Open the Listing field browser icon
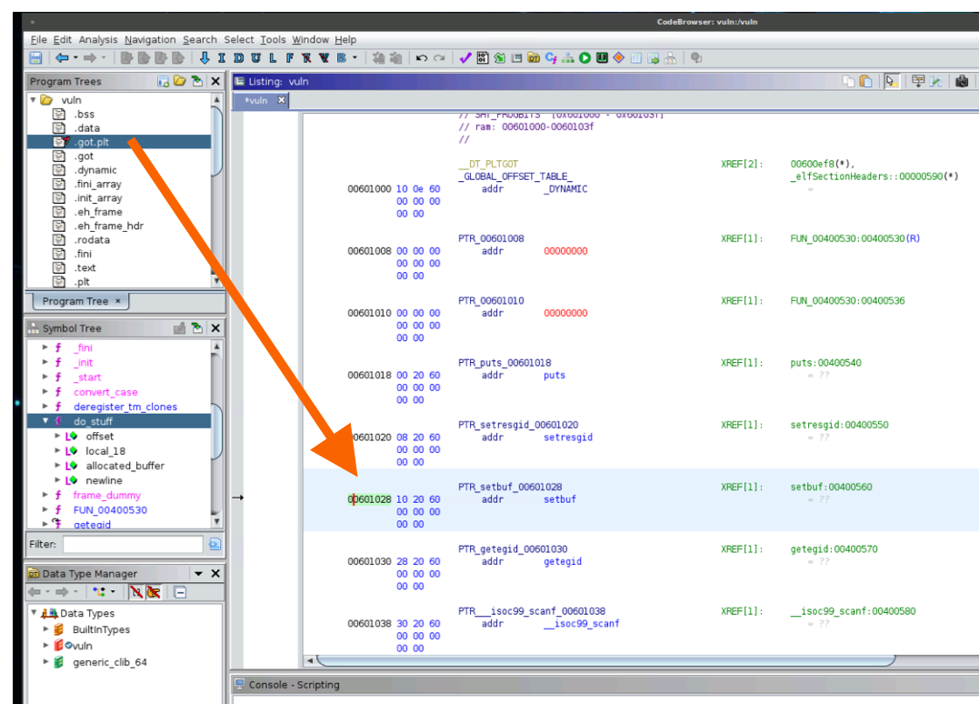Viewport: 979px width, 704px height. pyautogui.click(x=918, y=81)
